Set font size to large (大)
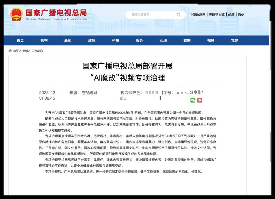This screenshot has height=199, width=275. click(178, 93)
